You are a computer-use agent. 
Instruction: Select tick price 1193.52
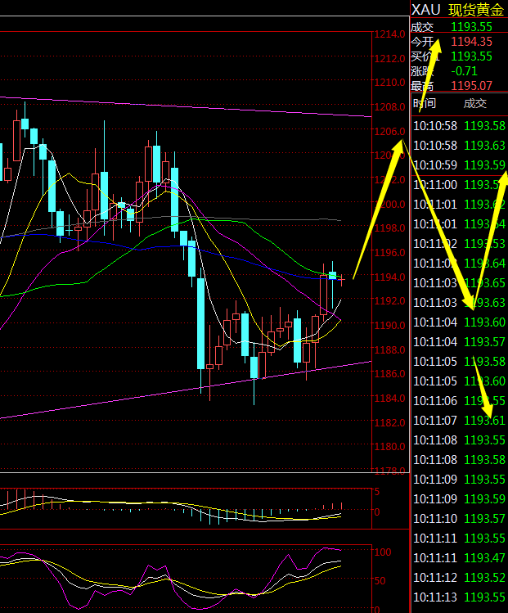click(x=484, y=578)
